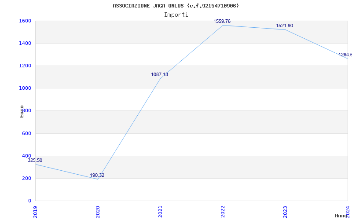Click the chart title ASSOCIAZIONE JAGA ONLUS
The width and height of the screenshot is (352, 220).
tap(176, 6)
